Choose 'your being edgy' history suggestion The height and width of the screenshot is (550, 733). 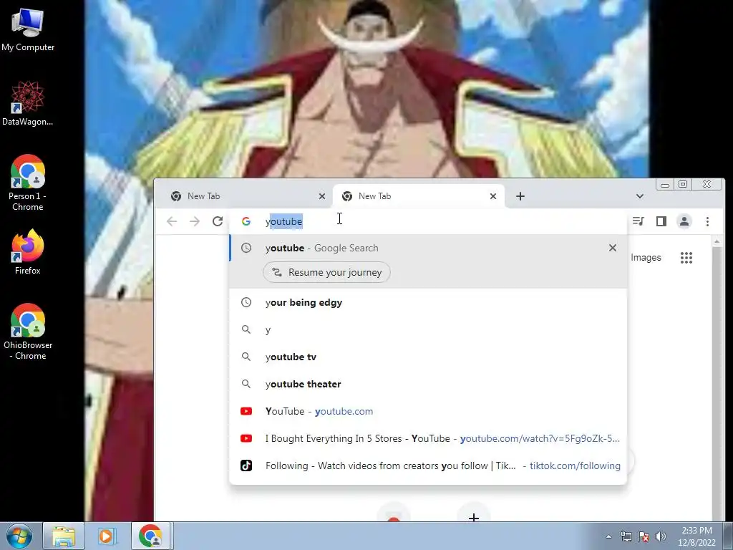(x=428, y=303)
